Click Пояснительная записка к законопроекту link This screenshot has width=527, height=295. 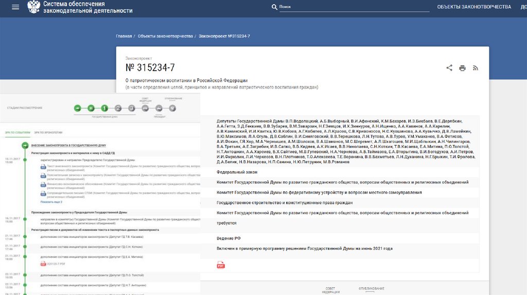tap(124, 177)
